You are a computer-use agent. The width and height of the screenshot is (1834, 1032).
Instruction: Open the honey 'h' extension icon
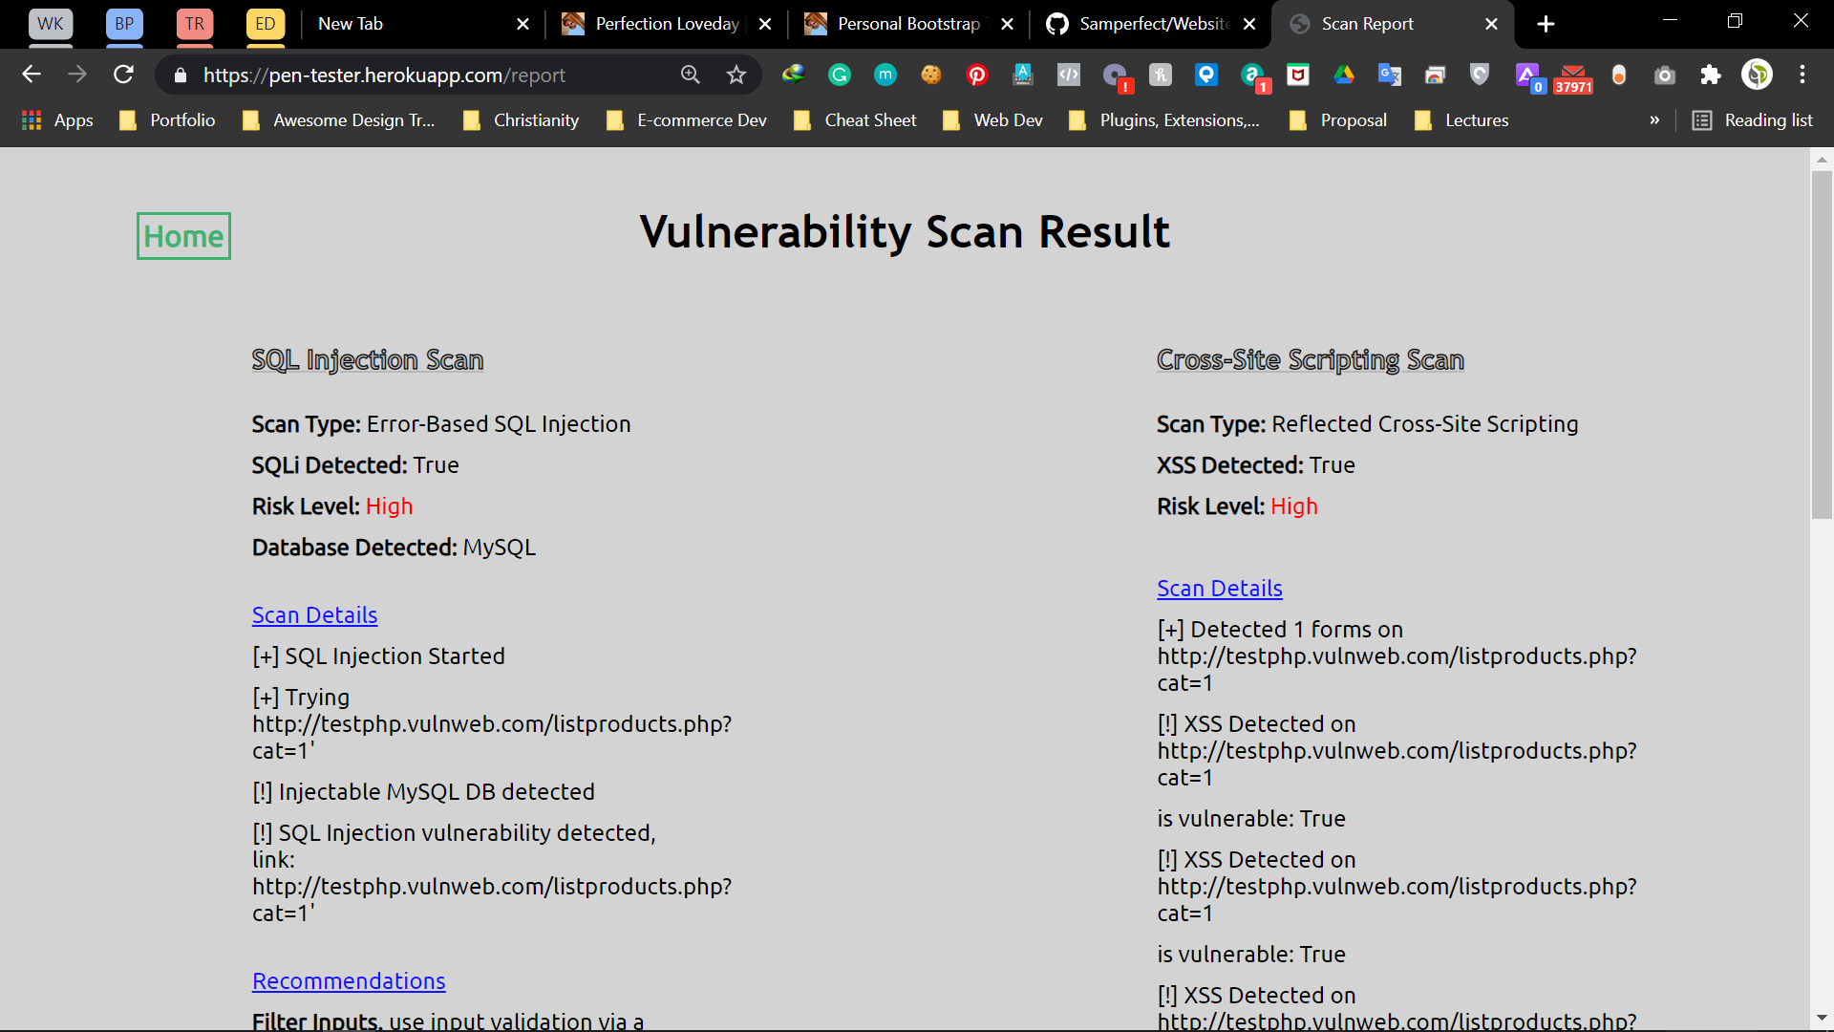click(1161, 75)
